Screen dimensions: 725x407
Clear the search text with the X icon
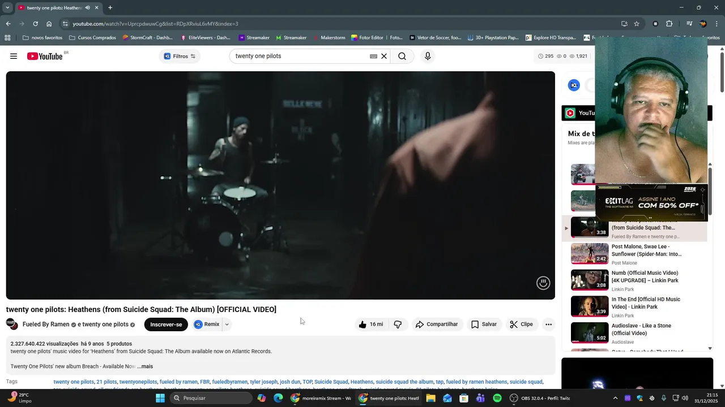(384, 56)
